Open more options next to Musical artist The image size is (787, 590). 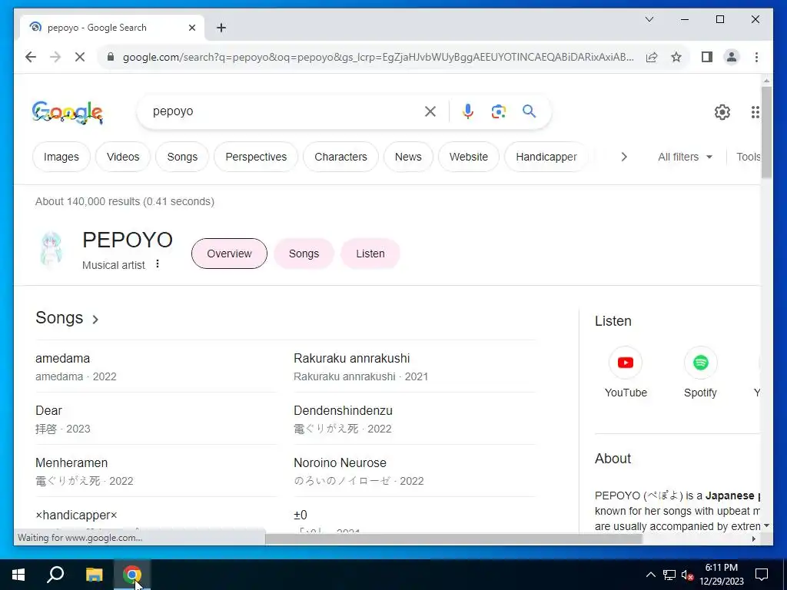(x=158, y=264)
